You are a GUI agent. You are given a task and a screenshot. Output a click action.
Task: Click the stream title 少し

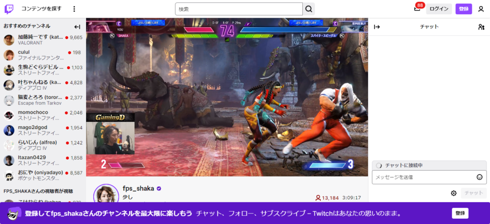[128, 197]
